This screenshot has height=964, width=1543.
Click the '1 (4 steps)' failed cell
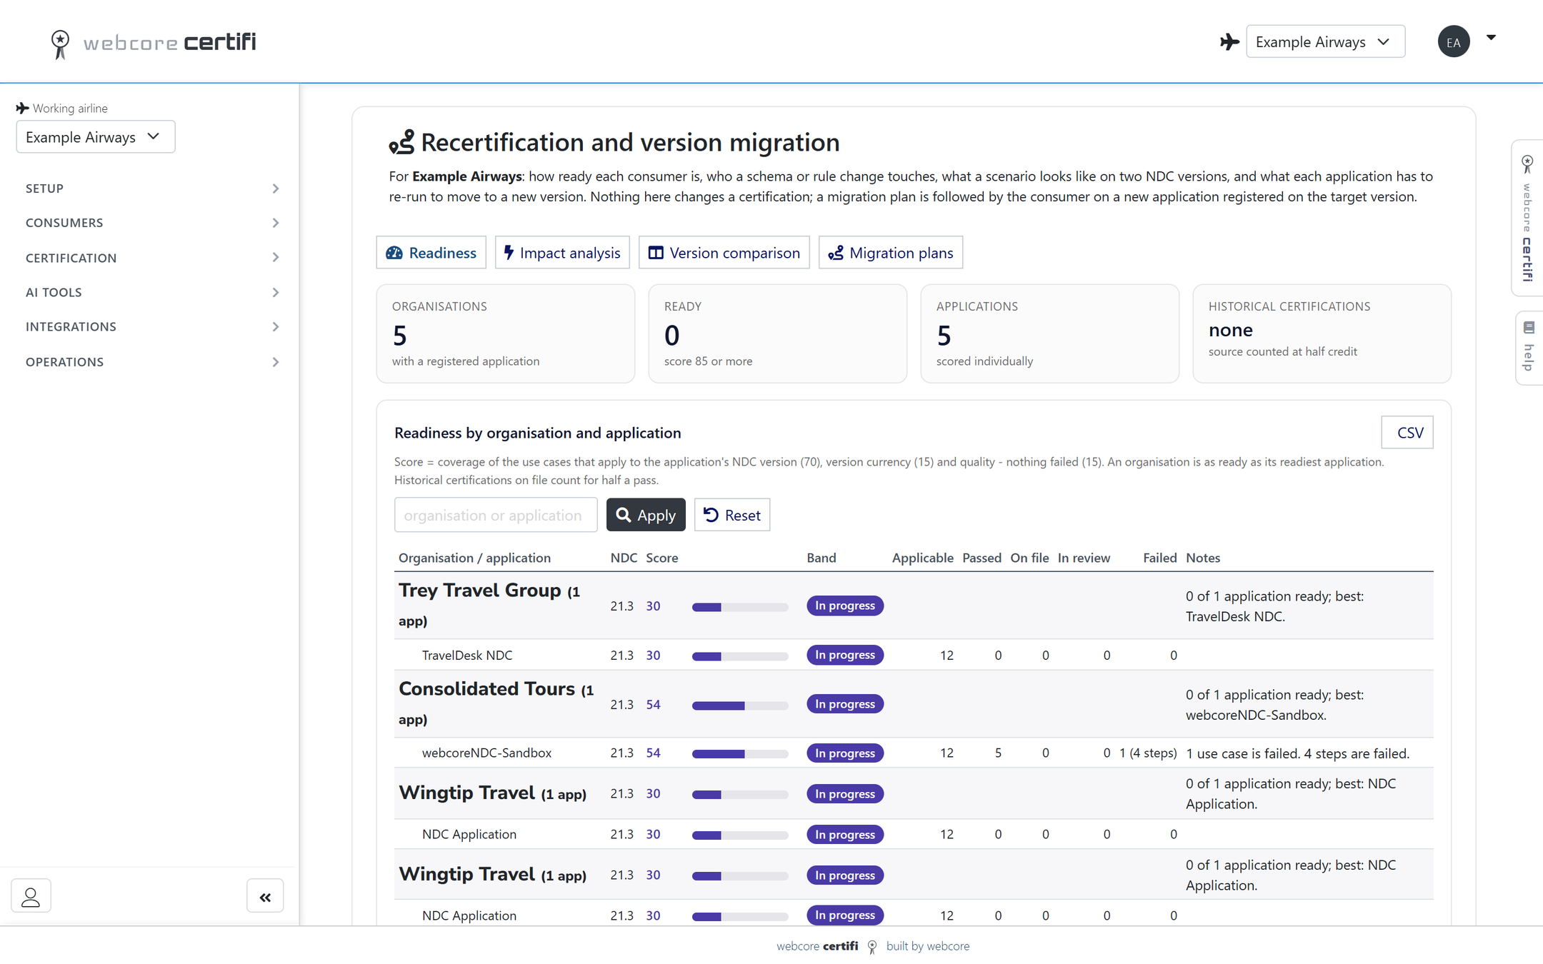coord(1148,753)
